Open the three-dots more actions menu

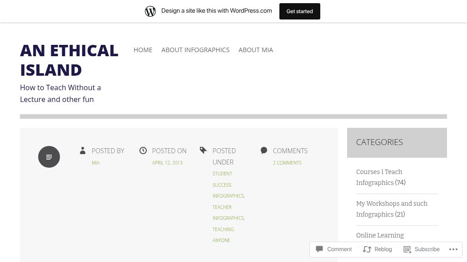pyautogui.click(x=453, y=249)
